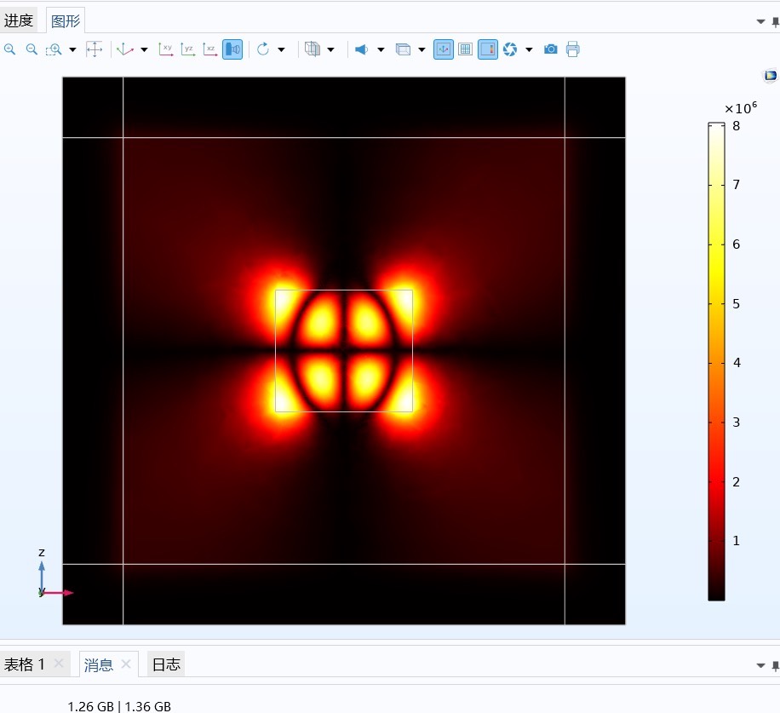The width and height of the screenshot is (780, 713).
Task: Close the 消息 tab
Action: click(x=126, y=664)
